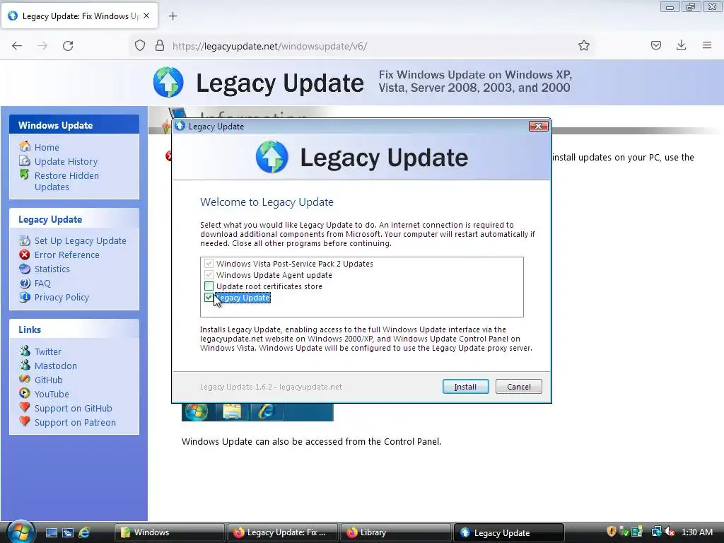Viewport: 724px width, 543px height.
Task: Open the Support on GitHub link
Action: (74, 408)
